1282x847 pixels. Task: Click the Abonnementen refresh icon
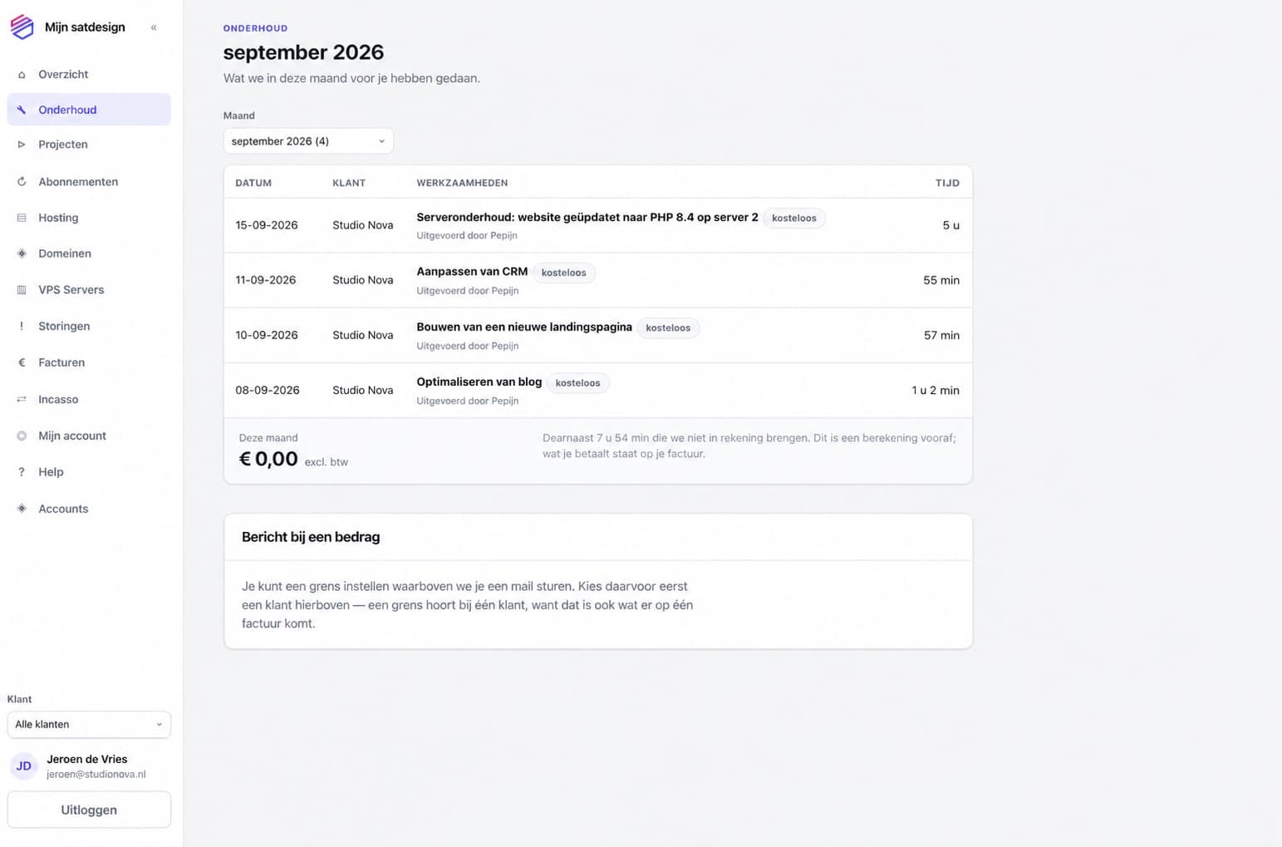coord(22,181)
